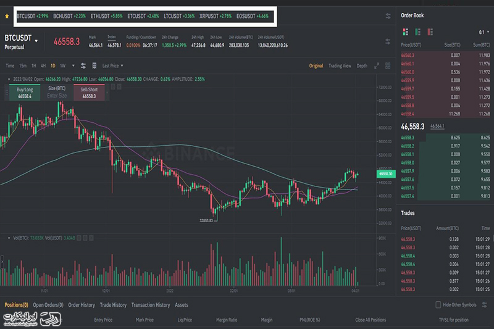
Task: Collapse the OHLC info line arrow
Action: pyautogui.click(x=9, y=80)
